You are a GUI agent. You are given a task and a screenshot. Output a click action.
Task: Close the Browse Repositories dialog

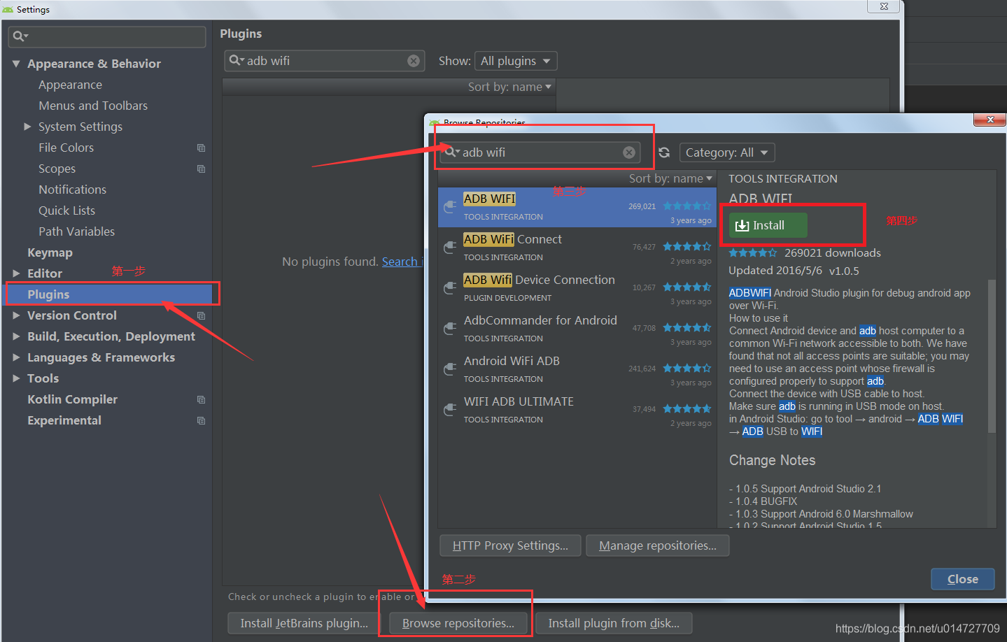tap(962, 579)
